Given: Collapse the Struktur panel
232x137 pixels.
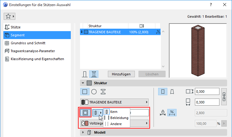Looking at the screenshot, I should pyautogui.click(x=83, y=83).
